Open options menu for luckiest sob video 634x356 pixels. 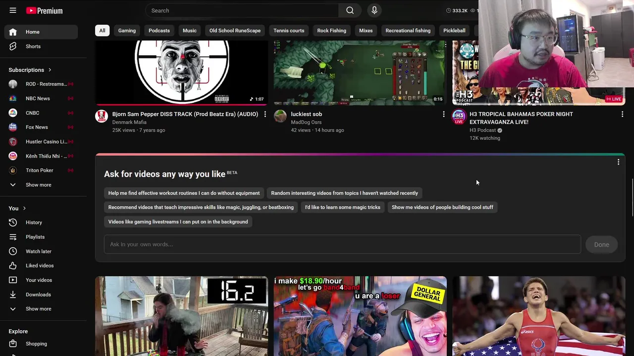click(x=443, y=114)
